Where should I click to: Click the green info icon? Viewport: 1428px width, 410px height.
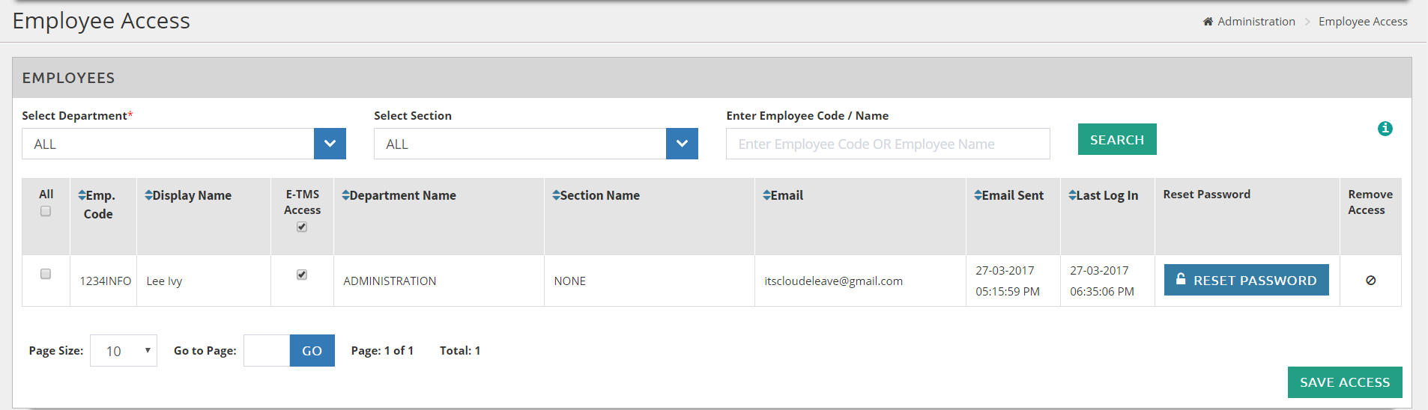tap(1385, 129)
